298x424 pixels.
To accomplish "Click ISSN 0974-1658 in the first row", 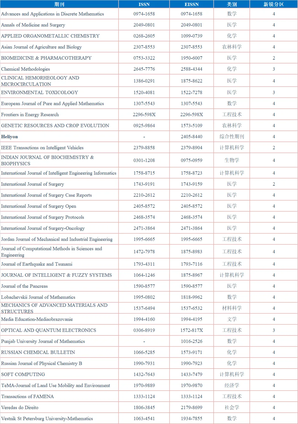I will 144,14.
